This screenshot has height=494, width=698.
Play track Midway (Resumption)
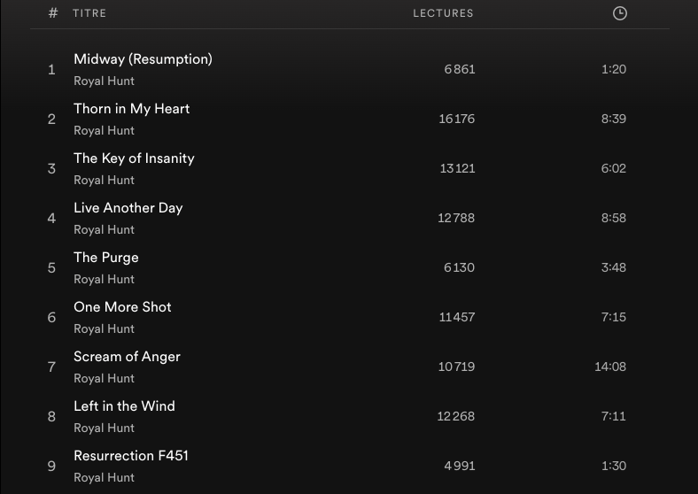coord(143,59)
